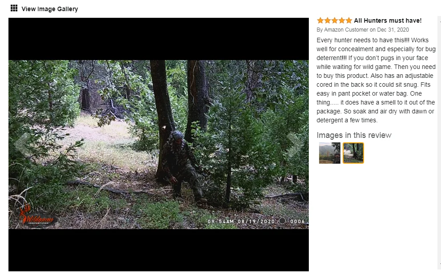
Task: Click the review panel scrollbar up arrow
Action: (439, 20)
